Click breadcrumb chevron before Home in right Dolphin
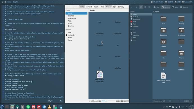The height and width of the screenshot is (109, 194). 154,11
